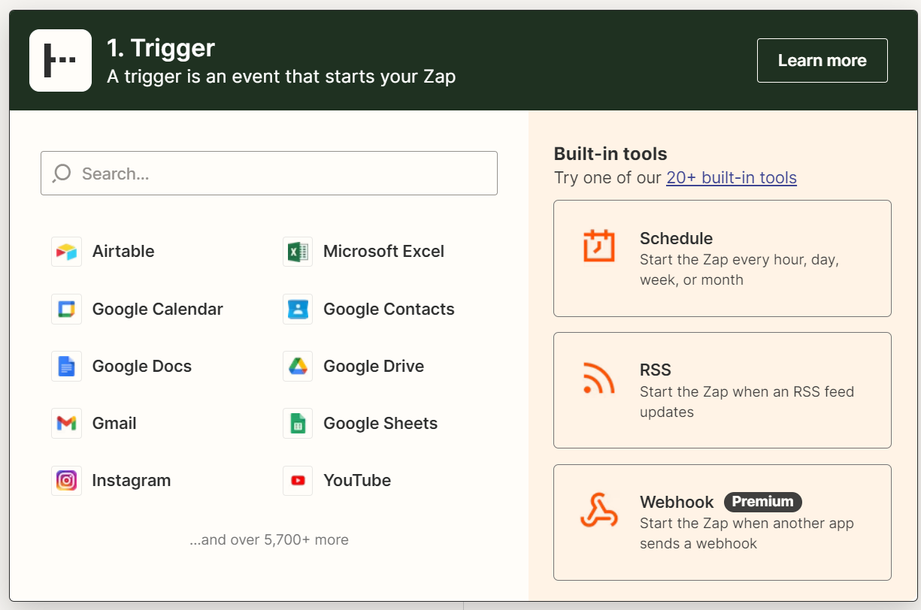This screenshot has width=921, height=610.
Task: Choose Gmail app label
Action: coord(114,424)
